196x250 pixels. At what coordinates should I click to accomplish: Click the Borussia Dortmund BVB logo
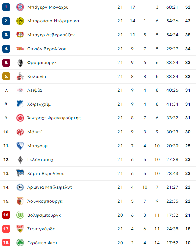coord(20,21)
